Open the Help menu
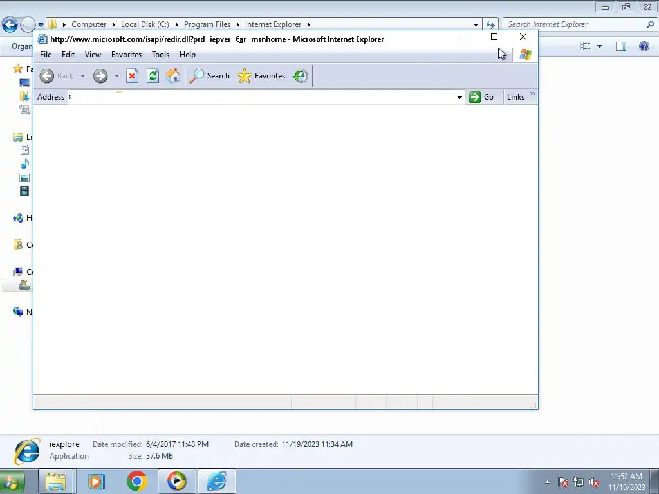The image size is (659, 494). tap(187, 55)
